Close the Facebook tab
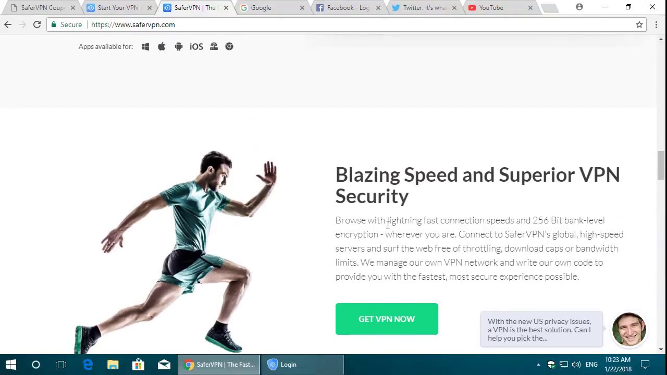 (378, 8)
